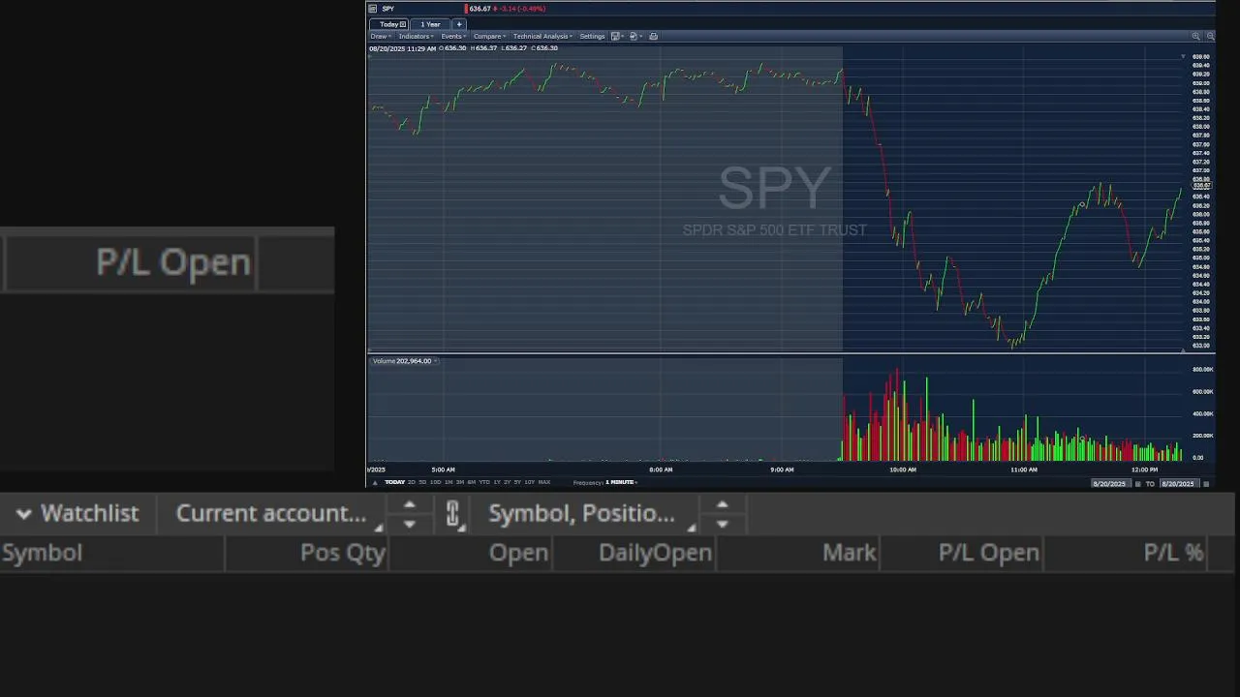Click the save chart icon
Screen dimensions: 1240x697
pyautogui.click(x=616, y=36)
